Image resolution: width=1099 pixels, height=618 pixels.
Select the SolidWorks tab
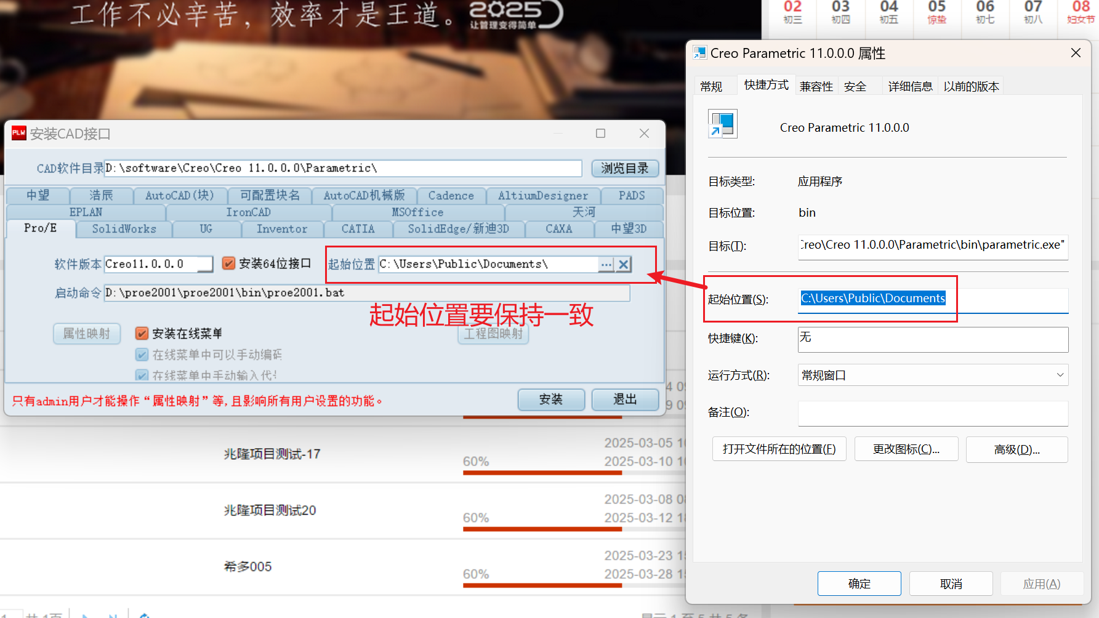point(124,229)
